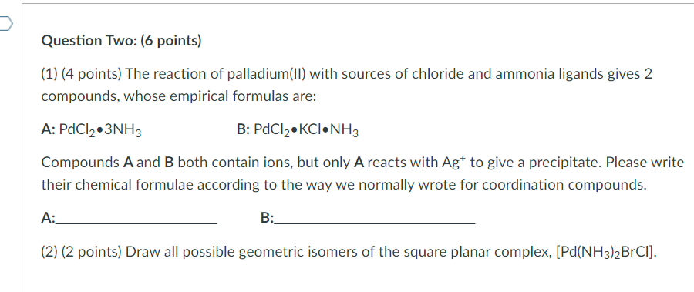Click the 'Question Two: (6 points)' heading
The width and height of the screenshot is (694, 292).
point(121,41)
